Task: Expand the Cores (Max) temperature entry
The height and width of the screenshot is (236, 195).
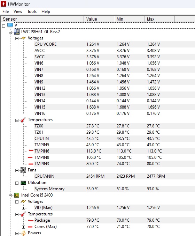Action: click(x=23, y=227)
